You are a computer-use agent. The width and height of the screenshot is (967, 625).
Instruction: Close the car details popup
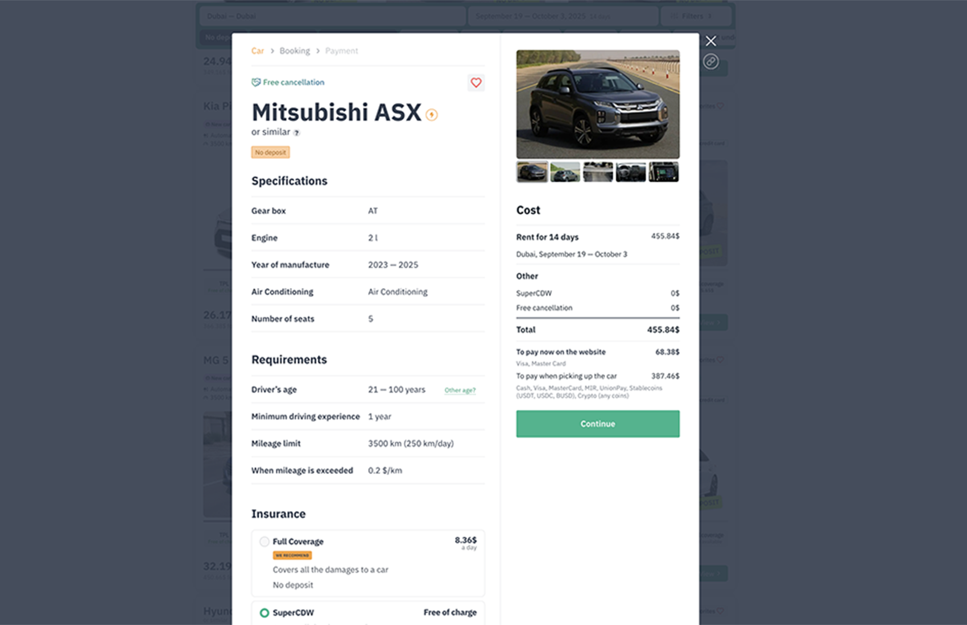coord(710,41)
